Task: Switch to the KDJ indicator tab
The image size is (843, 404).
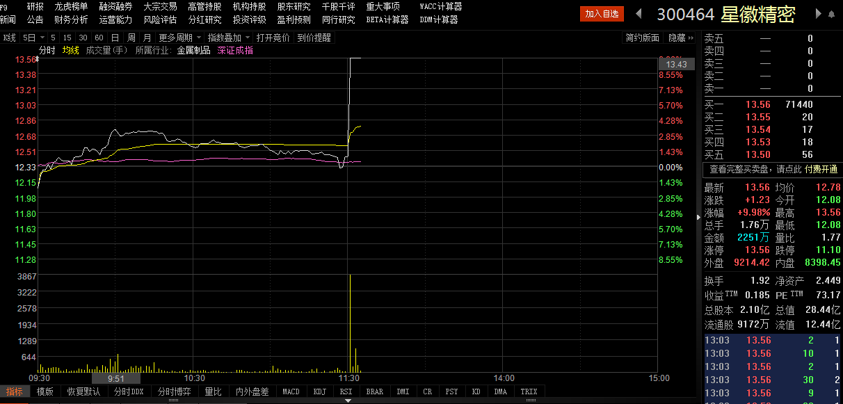Action: (319, 391)
